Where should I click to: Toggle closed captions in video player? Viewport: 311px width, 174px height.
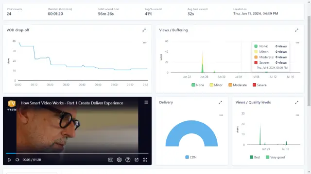tap(111, 160)
